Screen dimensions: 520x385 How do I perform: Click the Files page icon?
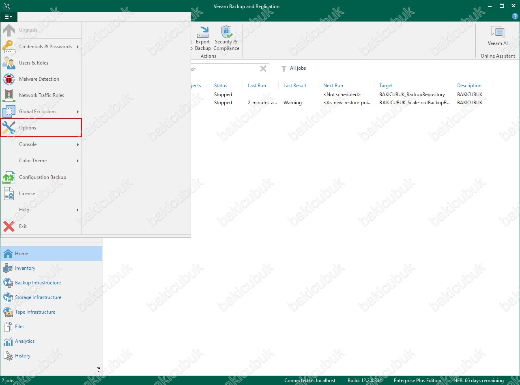pyautogui.click(x=8, y=327)
